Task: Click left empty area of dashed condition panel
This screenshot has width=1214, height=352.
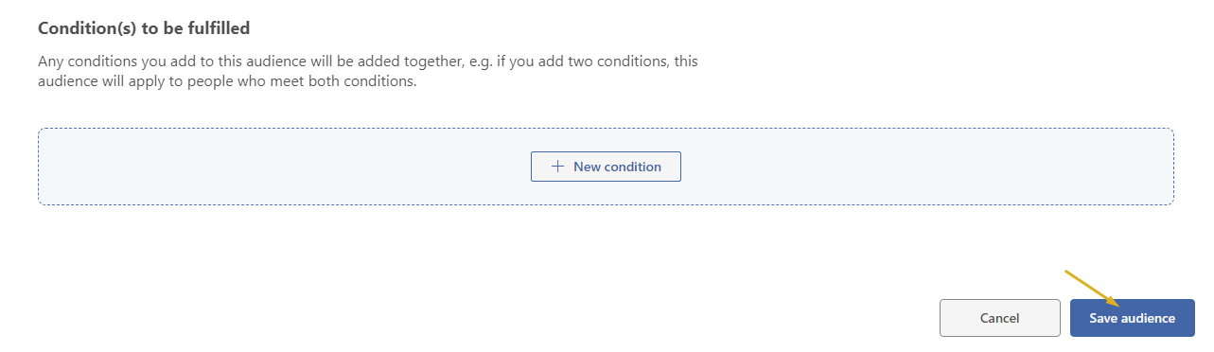Action: click(284, 167)
